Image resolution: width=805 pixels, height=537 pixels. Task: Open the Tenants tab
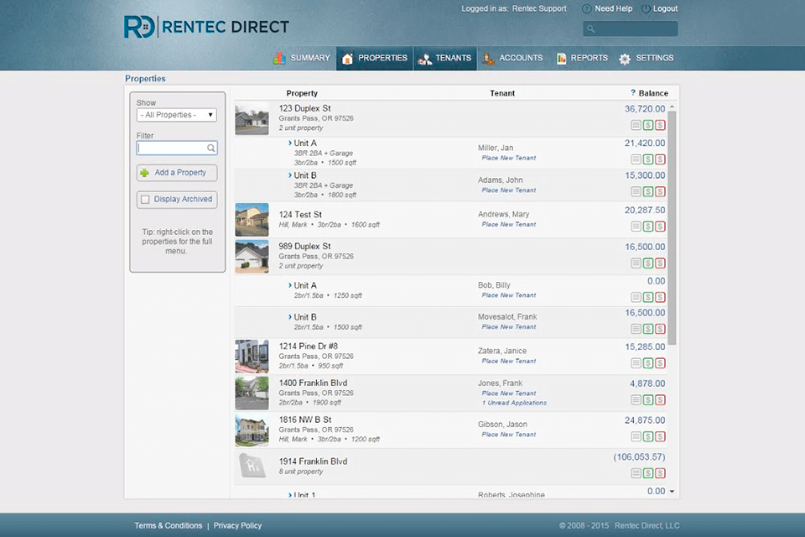pos(445,59)
